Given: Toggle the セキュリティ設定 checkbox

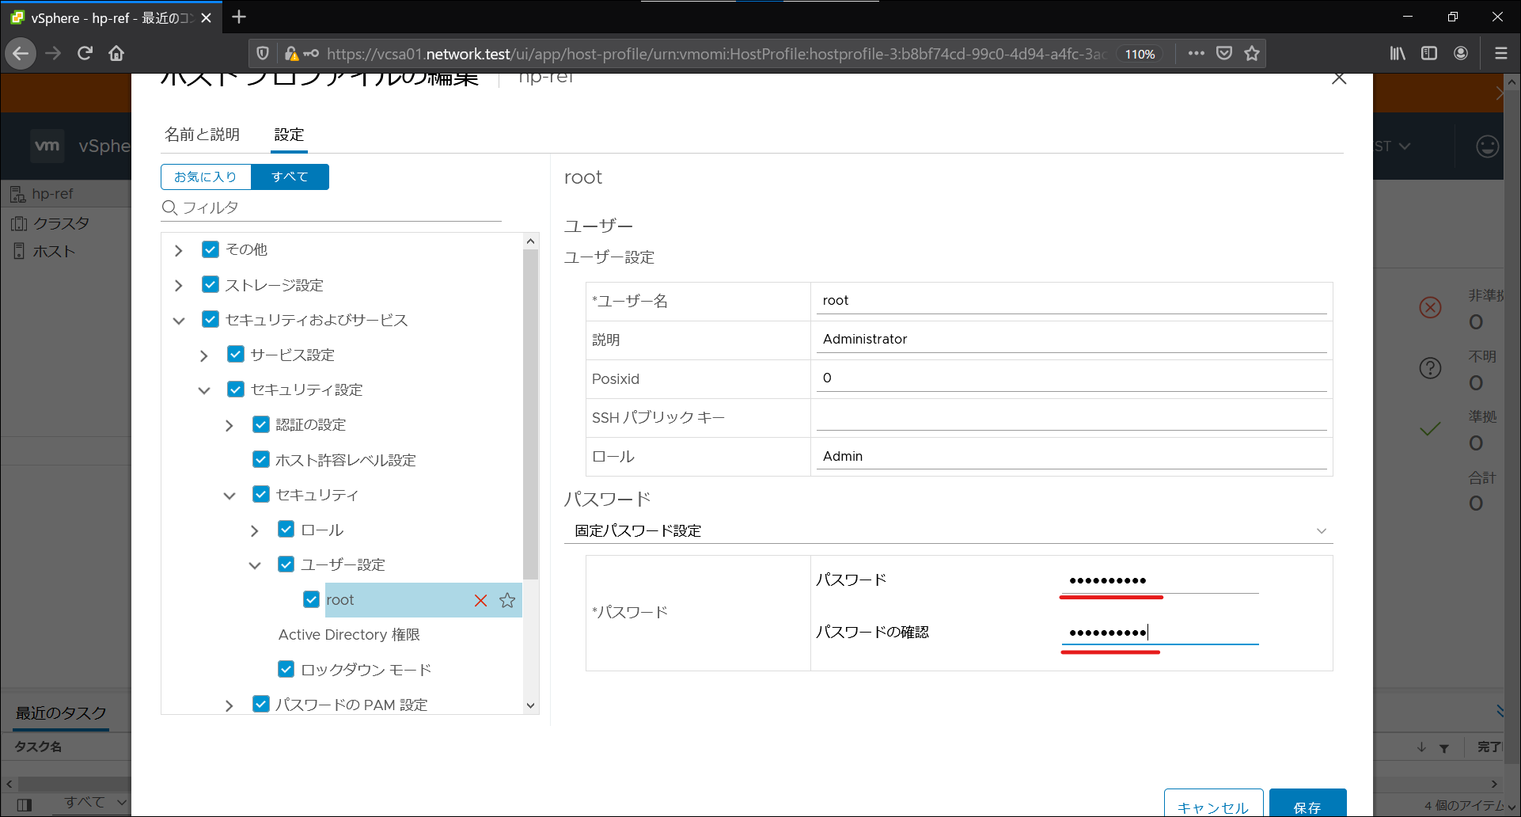Looking at the screenshot, I should coord(236,389).
